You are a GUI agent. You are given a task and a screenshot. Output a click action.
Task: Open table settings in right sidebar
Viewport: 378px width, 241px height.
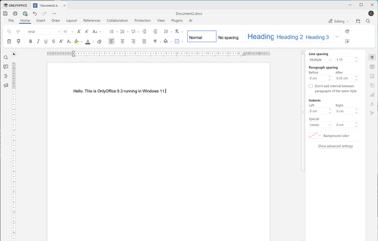[372, 67]
